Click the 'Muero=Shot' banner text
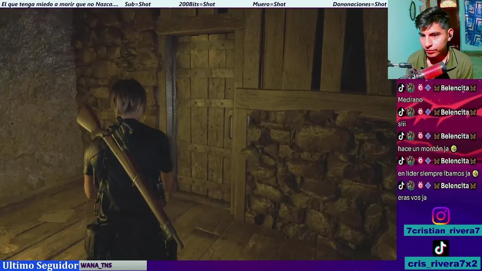The width and height of the screenshot is (482, 271). tap(269, 4)
